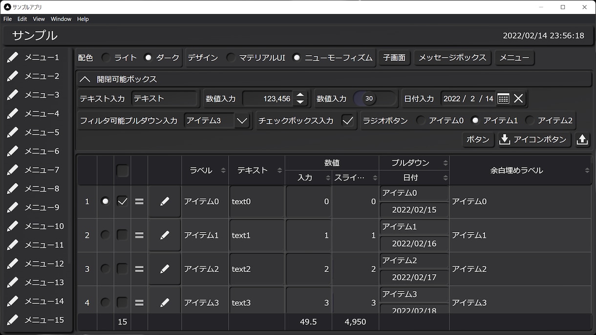596x335 pixels.
Task: Click the upload icon button
Action: pos(582,140)
